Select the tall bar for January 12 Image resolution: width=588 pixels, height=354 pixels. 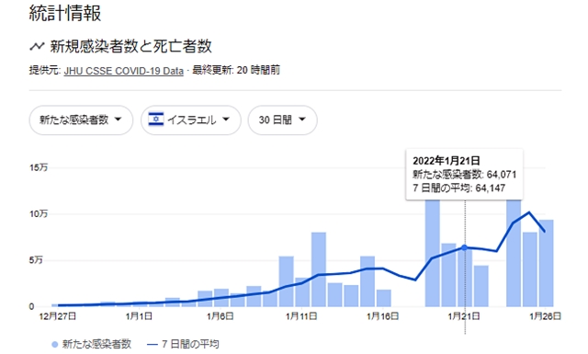coord(319,269)
